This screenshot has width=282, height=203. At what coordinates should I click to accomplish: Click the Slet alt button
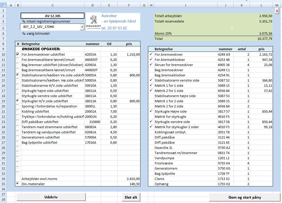(x=131, y=197)
